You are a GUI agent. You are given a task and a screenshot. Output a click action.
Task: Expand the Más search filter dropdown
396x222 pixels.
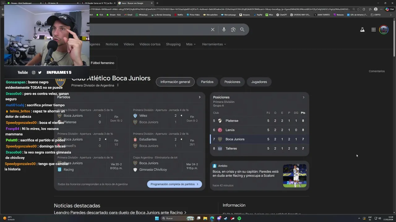tap(191, 44)
